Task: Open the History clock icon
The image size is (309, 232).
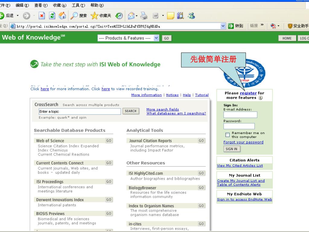Action: click(119, 16)
